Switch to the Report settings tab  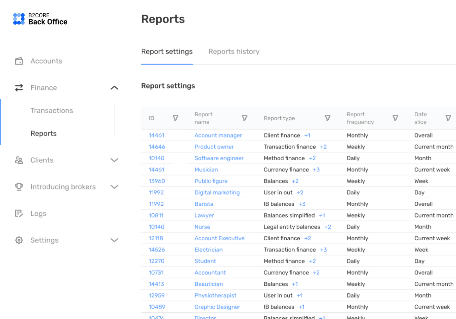167,52
